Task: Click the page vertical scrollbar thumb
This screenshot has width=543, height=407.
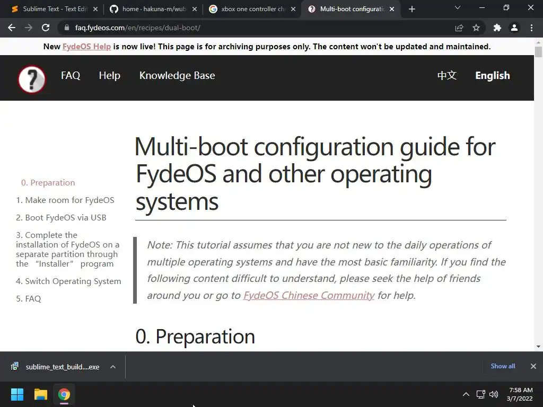Action: 538,52
